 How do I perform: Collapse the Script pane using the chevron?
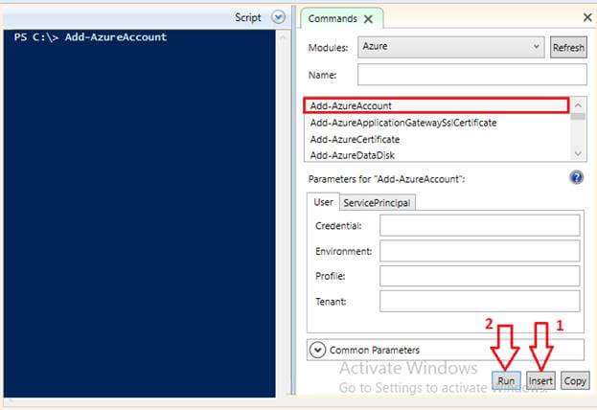[x=278, y=17]
